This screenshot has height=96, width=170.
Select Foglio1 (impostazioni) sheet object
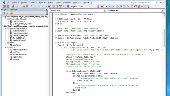click(x=20, y=33)
